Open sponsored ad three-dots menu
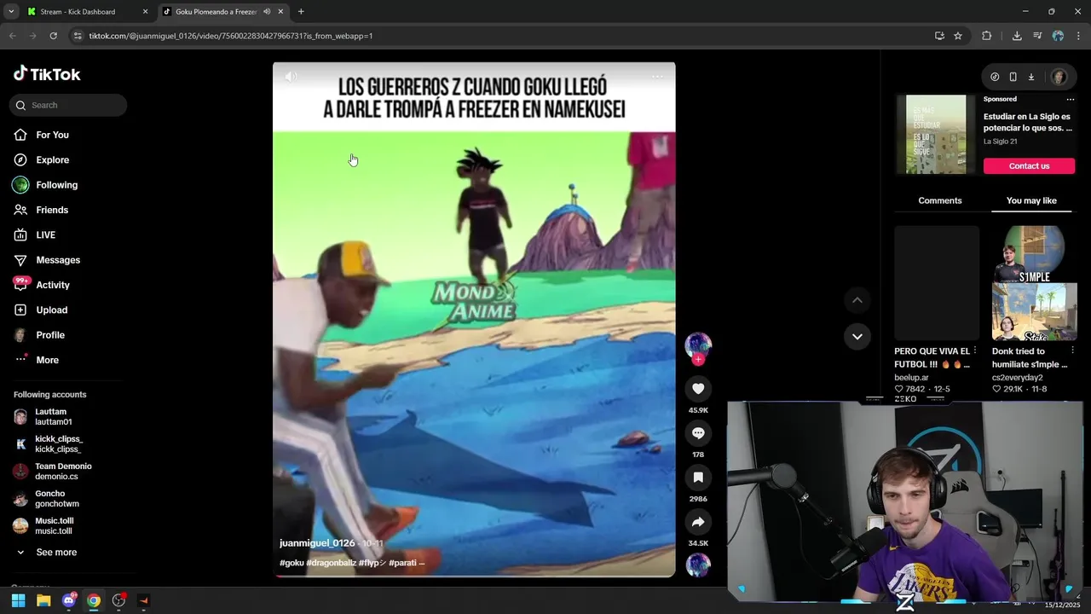The height and width of the screenshot is (614, 1091). pos(1071,99)
